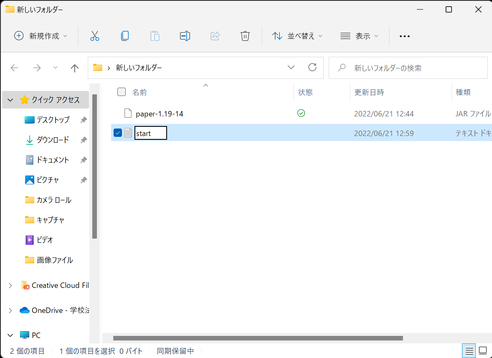Collapse the クイック アクセス tree section

point(10,100)
